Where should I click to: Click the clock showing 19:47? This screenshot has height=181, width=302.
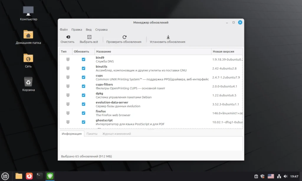click(x=294, y=176)
